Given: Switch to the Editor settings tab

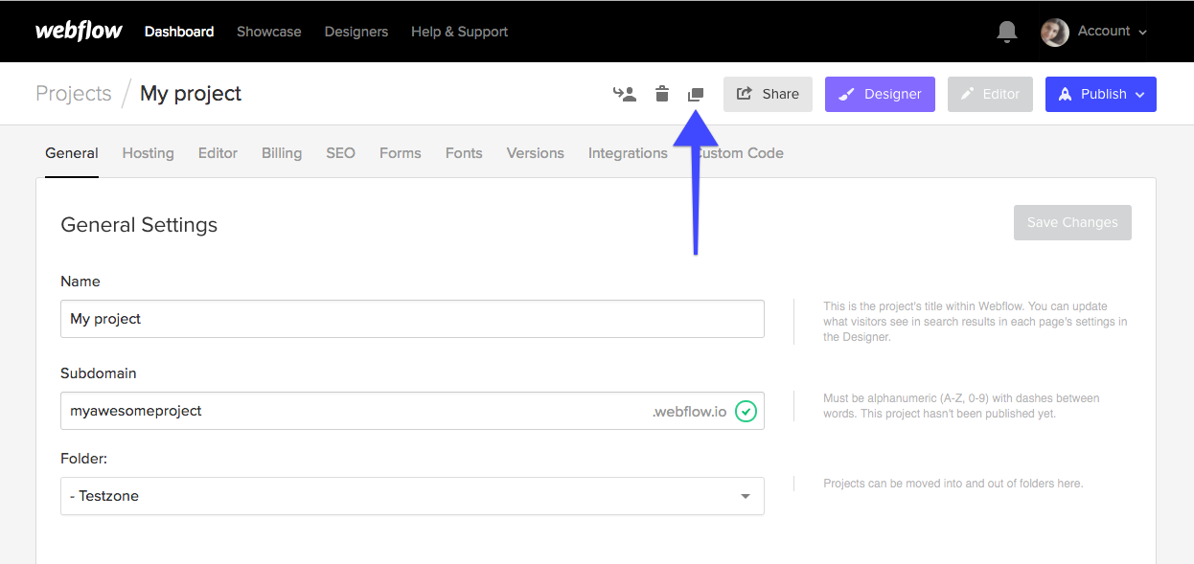Looking at the screenshot, I should [218, 153].
